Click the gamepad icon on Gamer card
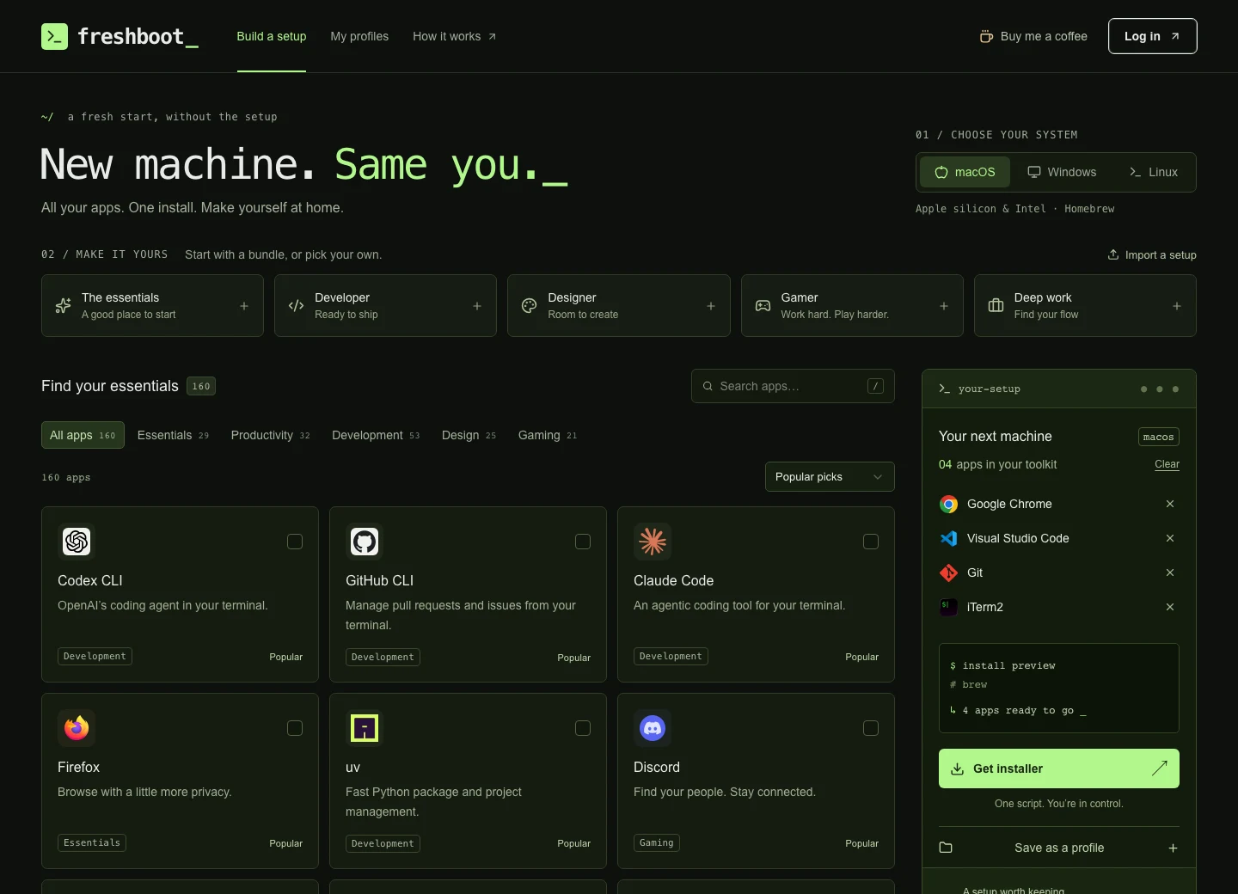1238x894 pixels. coord(763,306)
